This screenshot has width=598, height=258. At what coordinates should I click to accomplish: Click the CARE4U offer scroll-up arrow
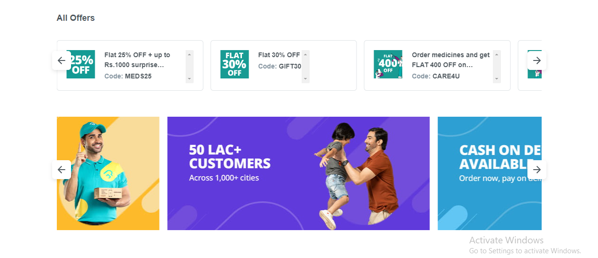coord(497,54)
